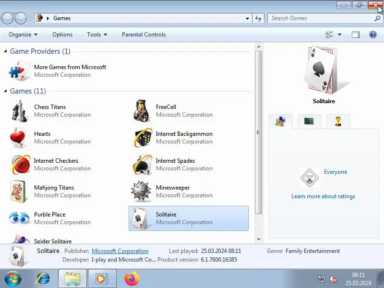Select the Solitaire icon in games list
The height and width of the screenshot is (288, 384).
tap(139, 218)
